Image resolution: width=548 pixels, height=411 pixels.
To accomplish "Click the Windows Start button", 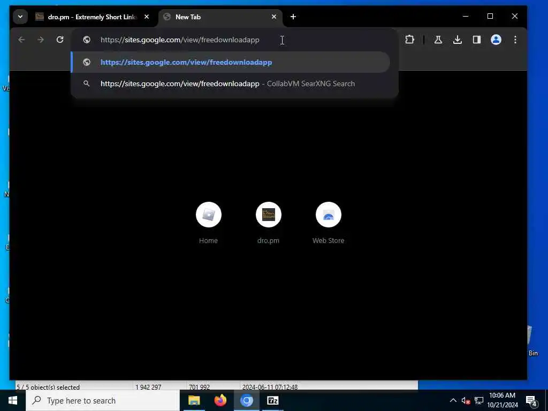I will pyautogui.click(x=13, y=400).
